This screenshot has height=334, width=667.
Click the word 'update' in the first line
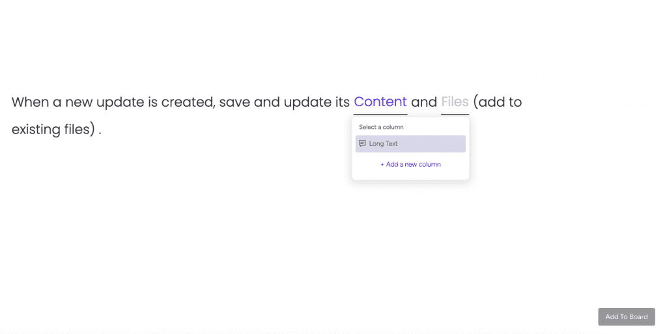[x=120, y=102]
